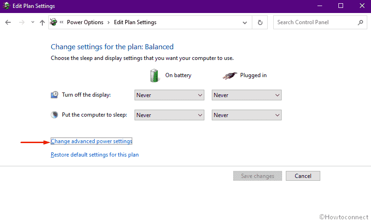Select Edit Plan Settings breadcrumb
371x223 pixels.
[135, 22]
